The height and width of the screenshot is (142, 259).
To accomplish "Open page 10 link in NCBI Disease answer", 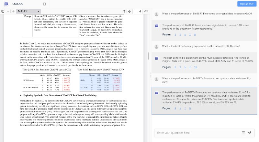I will pos(196,67).
